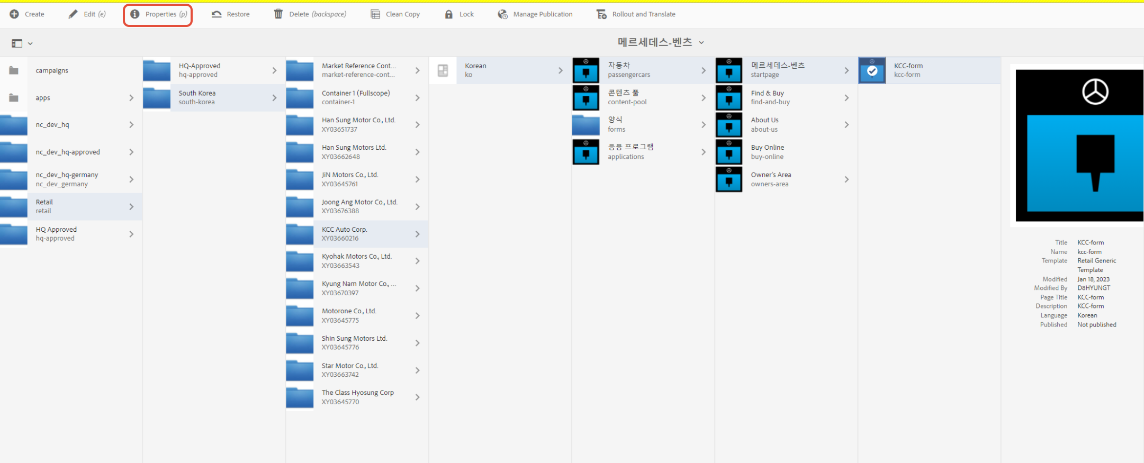
Task: Expand the Han Sung Motors Ltd. chevron
Action: (x=417, y=152)
